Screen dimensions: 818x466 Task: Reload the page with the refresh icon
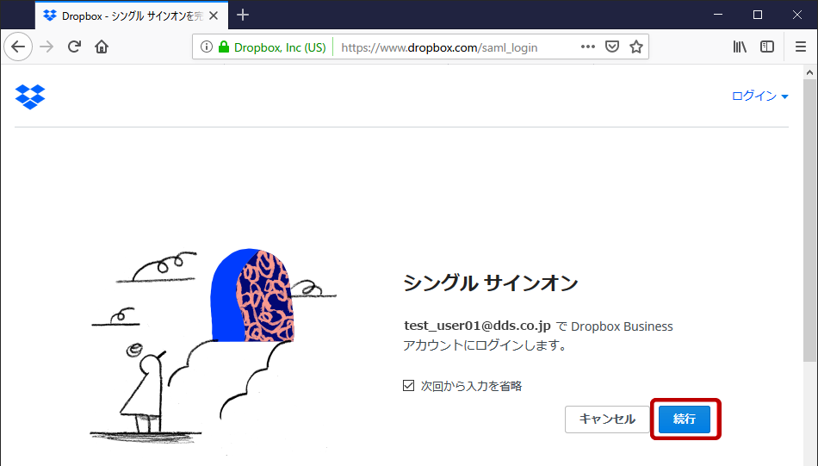[x=74, y=47]
